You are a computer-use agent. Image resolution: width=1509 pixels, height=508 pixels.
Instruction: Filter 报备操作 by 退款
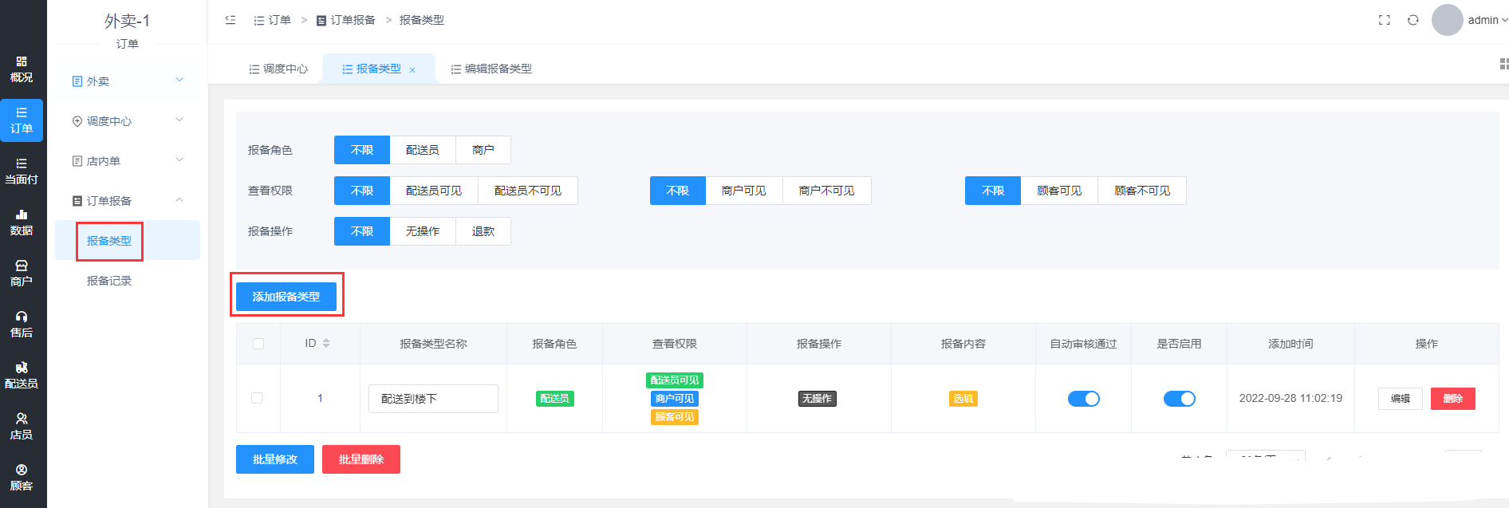(483, 231)
